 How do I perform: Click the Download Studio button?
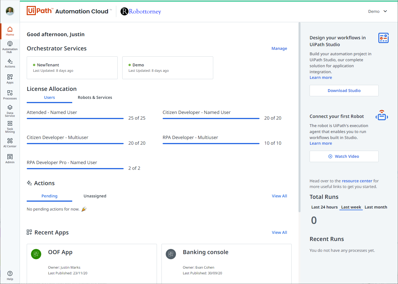(344, 91)
